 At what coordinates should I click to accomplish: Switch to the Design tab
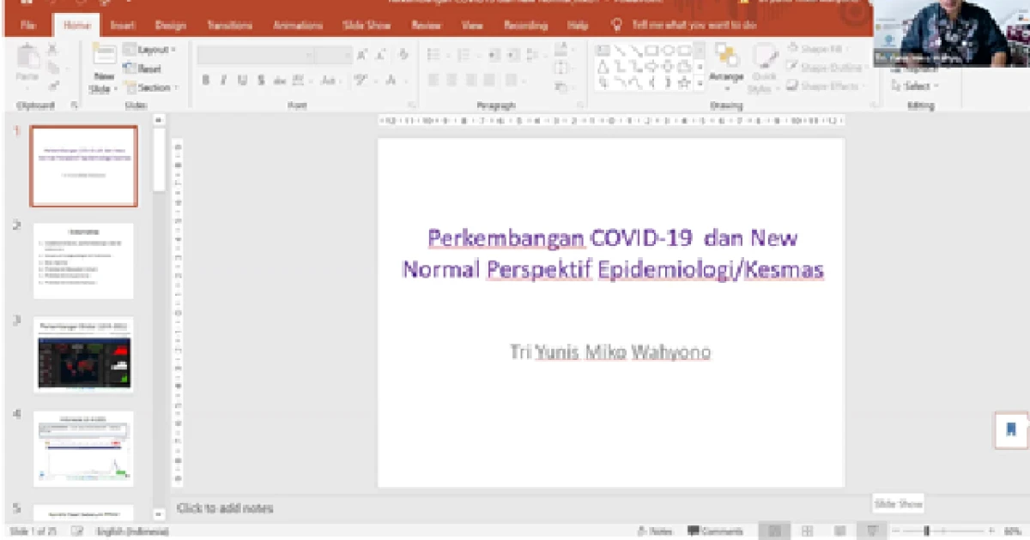[x=171, y=26]
